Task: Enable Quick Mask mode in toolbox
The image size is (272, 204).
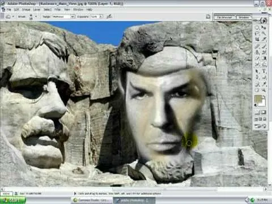Action: coord(264,113)
